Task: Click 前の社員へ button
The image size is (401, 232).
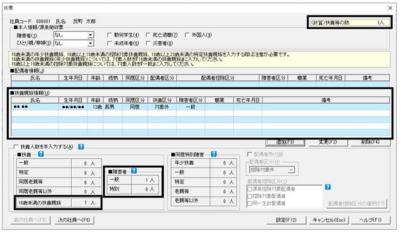Action: pyautogui.click(x=31, y=220)
